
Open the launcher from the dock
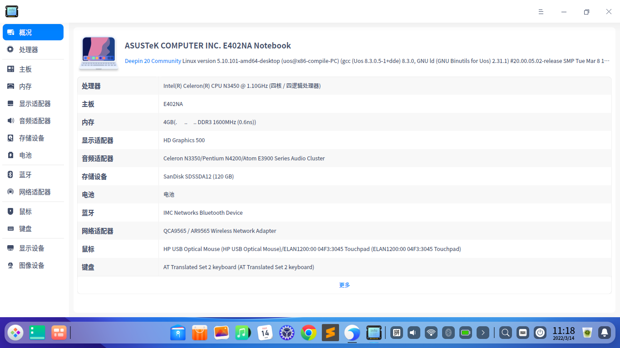point(15,333)
